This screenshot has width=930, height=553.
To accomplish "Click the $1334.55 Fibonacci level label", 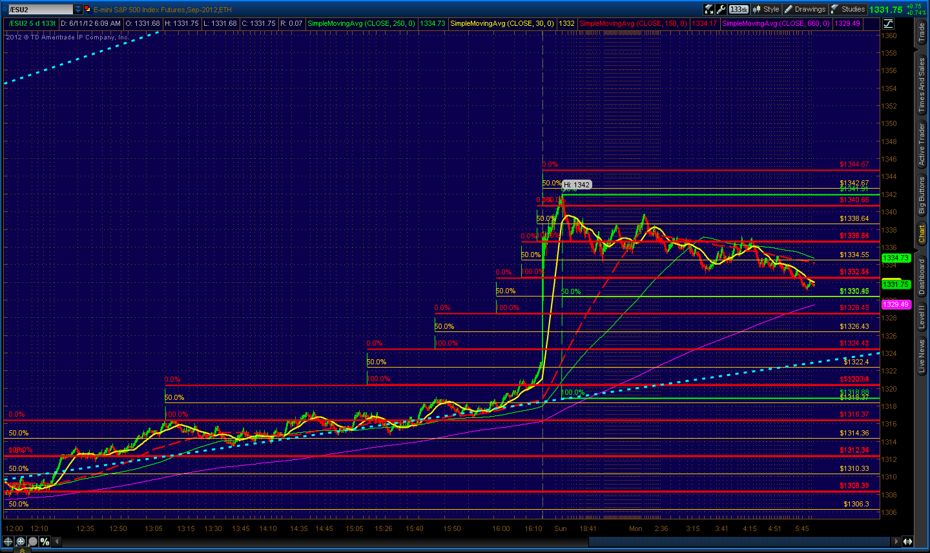I will click(854, 255).
